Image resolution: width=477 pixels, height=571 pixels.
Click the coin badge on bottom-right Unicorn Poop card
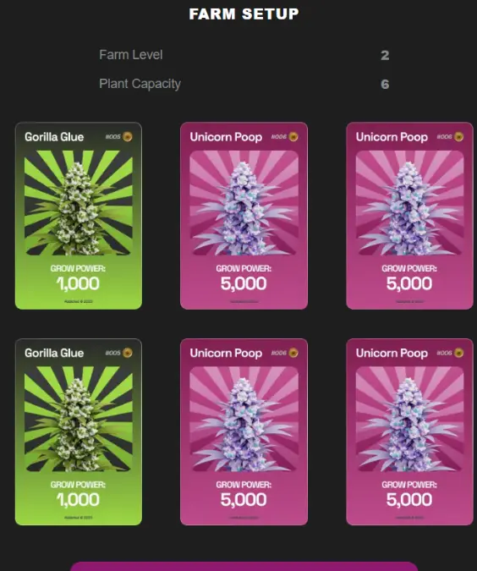[x=459, y=353]
